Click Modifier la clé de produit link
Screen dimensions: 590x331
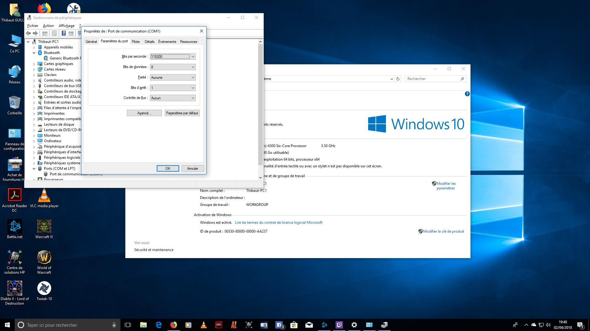point(443,231)
